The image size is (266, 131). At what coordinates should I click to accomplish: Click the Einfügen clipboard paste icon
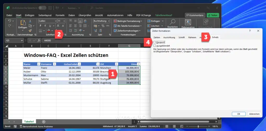coord(23,23)
